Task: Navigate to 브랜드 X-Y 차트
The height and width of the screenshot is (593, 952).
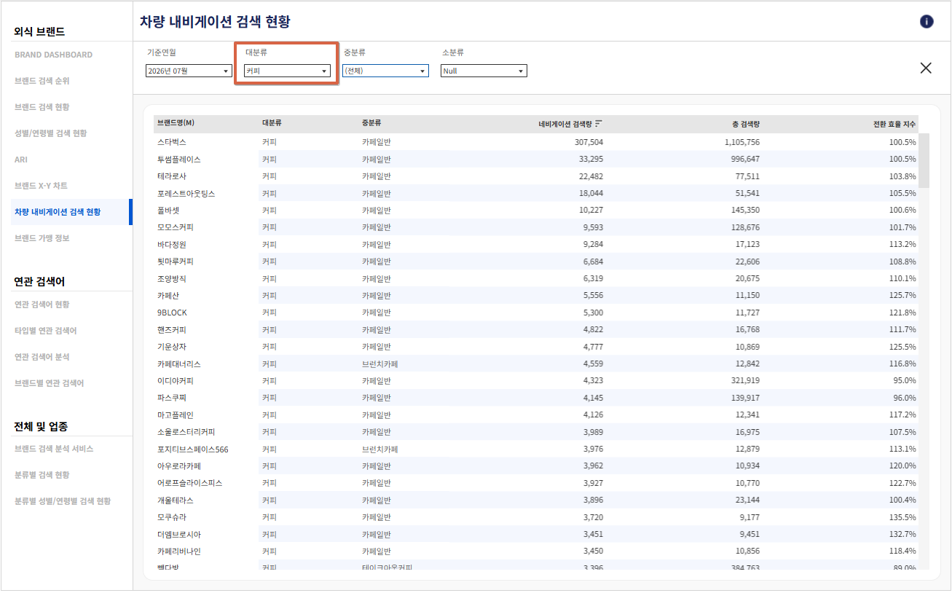Action: pos(41,186)
